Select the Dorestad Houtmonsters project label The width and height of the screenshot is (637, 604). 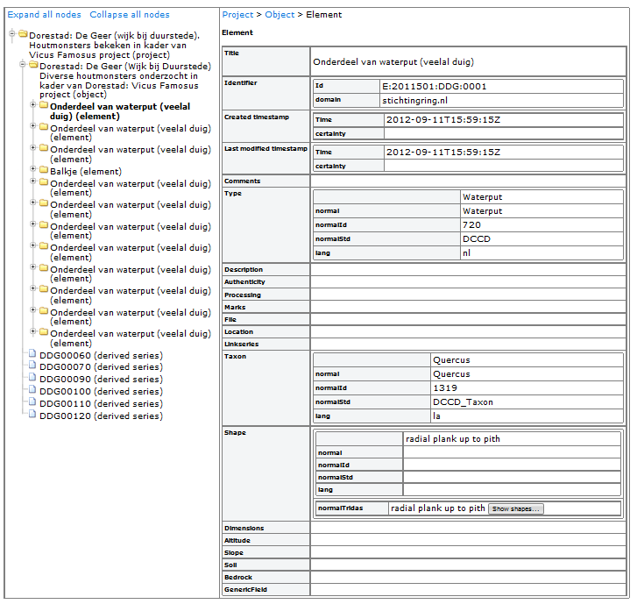click(114, 45)
